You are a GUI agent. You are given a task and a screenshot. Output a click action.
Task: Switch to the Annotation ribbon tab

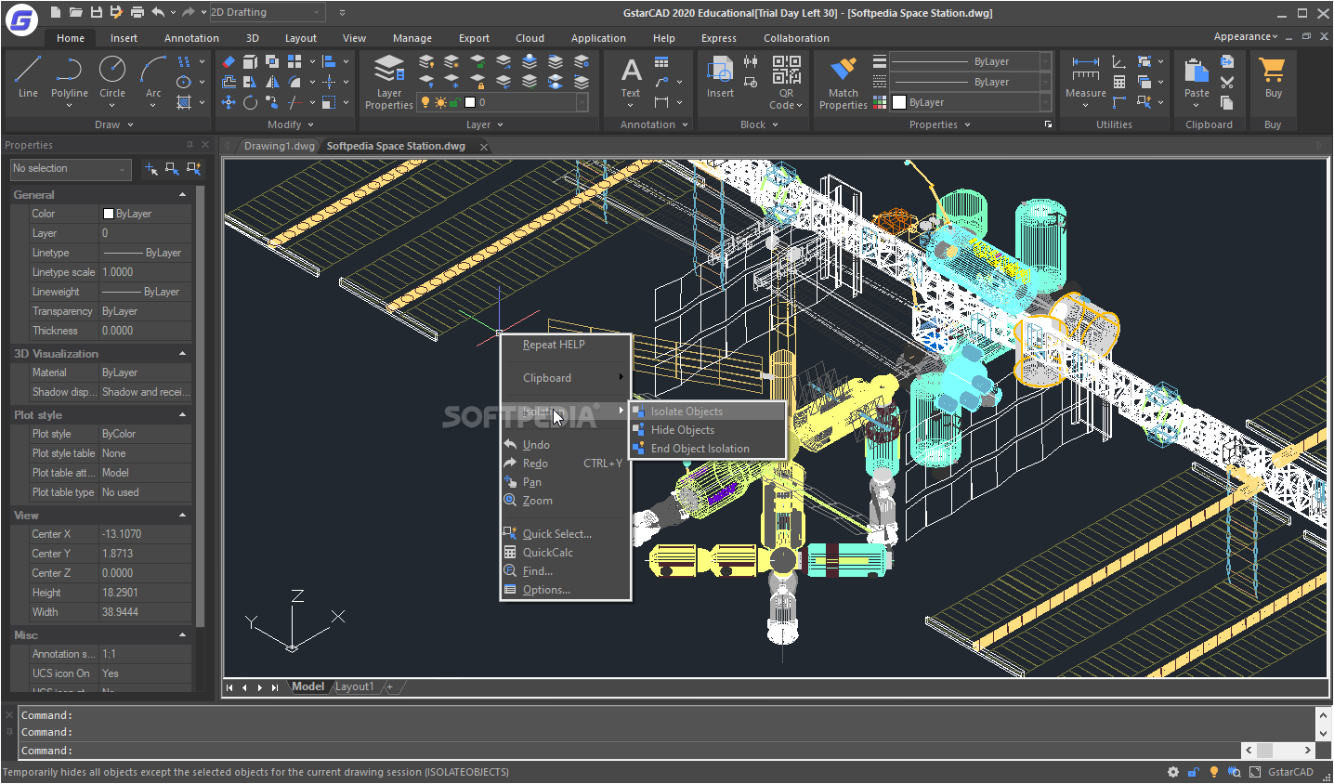(191, 38)
